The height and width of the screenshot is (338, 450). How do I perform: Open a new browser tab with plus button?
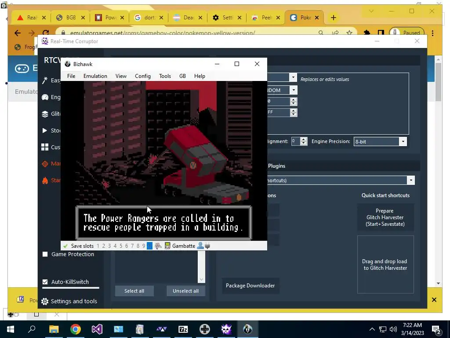333,18
